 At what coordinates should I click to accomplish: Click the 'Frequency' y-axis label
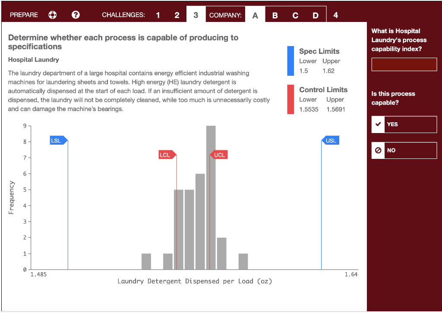pos(11,198)
